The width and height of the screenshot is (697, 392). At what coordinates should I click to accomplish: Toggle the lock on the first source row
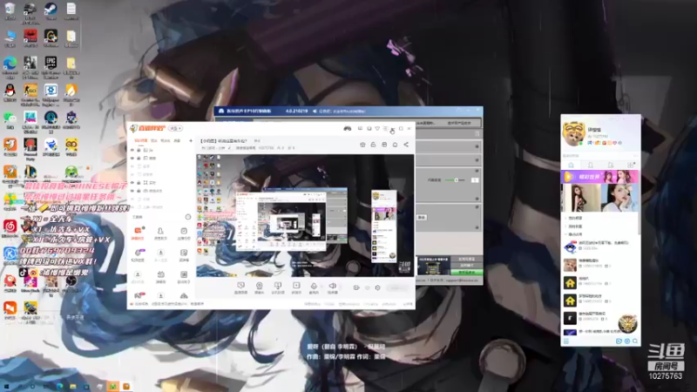139,150
